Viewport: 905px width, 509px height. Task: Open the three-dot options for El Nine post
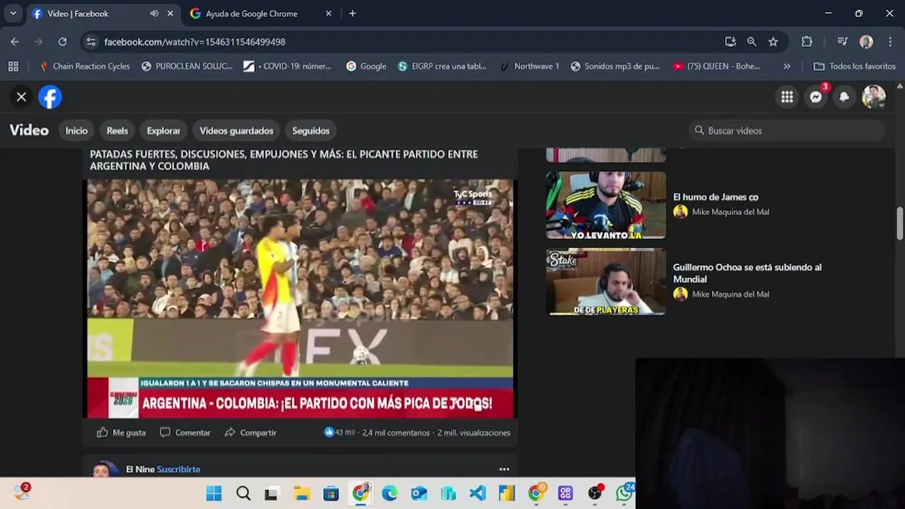tap(504, 469)
